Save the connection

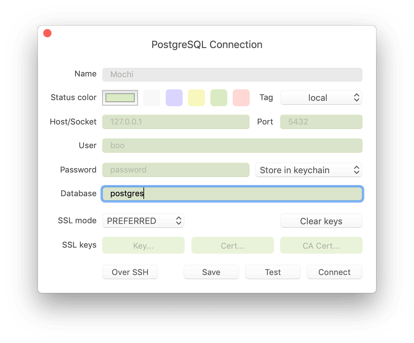[x=211, y=272]
